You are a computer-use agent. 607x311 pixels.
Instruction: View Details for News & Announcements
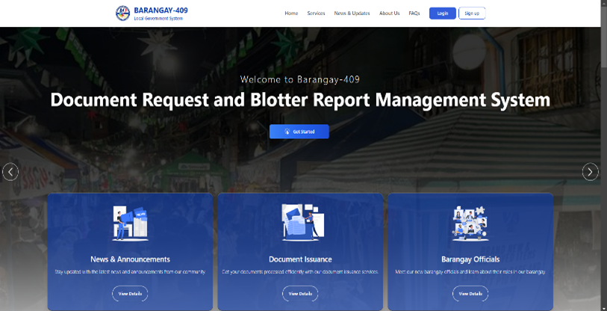pos(130,294)
